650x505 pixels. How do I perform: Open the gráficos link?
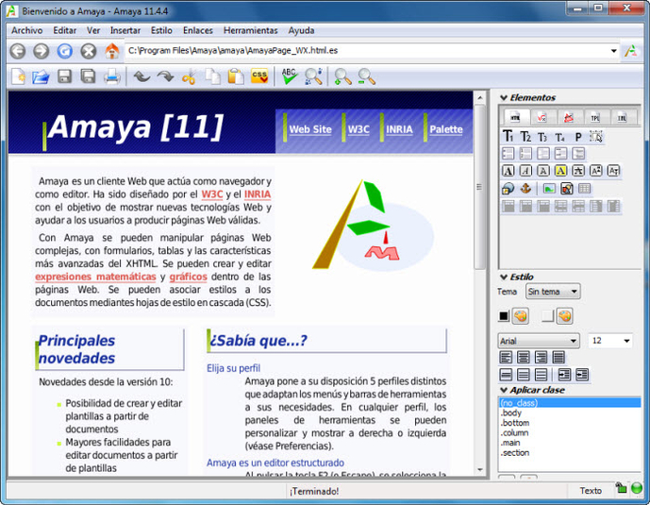(188, 277)
